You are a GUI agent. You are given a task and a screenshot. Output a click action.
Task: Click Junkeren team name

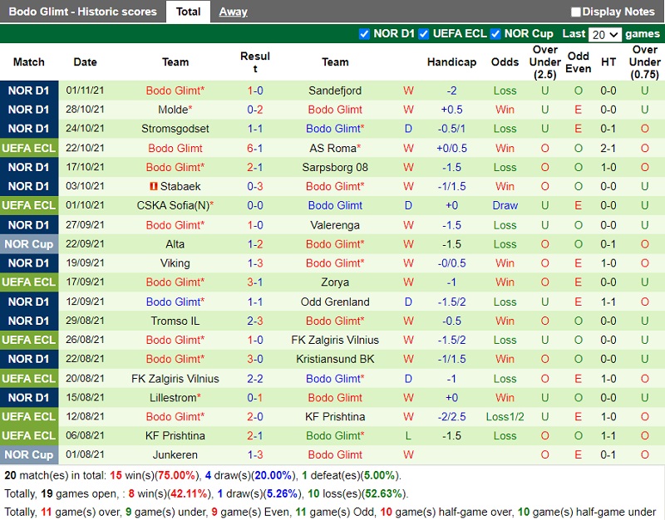[175, 454]
